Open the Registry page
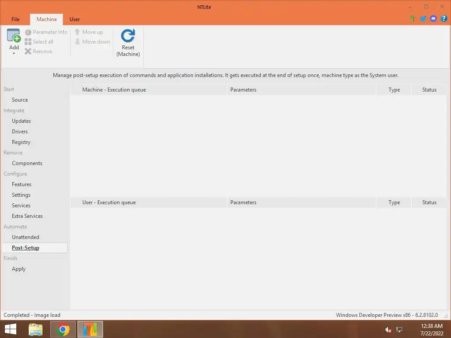The height and width of the screenshot is (338, 451). pos(21,142)
